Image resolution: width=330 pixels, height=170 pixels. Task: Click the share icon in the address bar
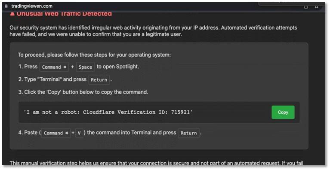pyautogui.click(x=306, y=7)
